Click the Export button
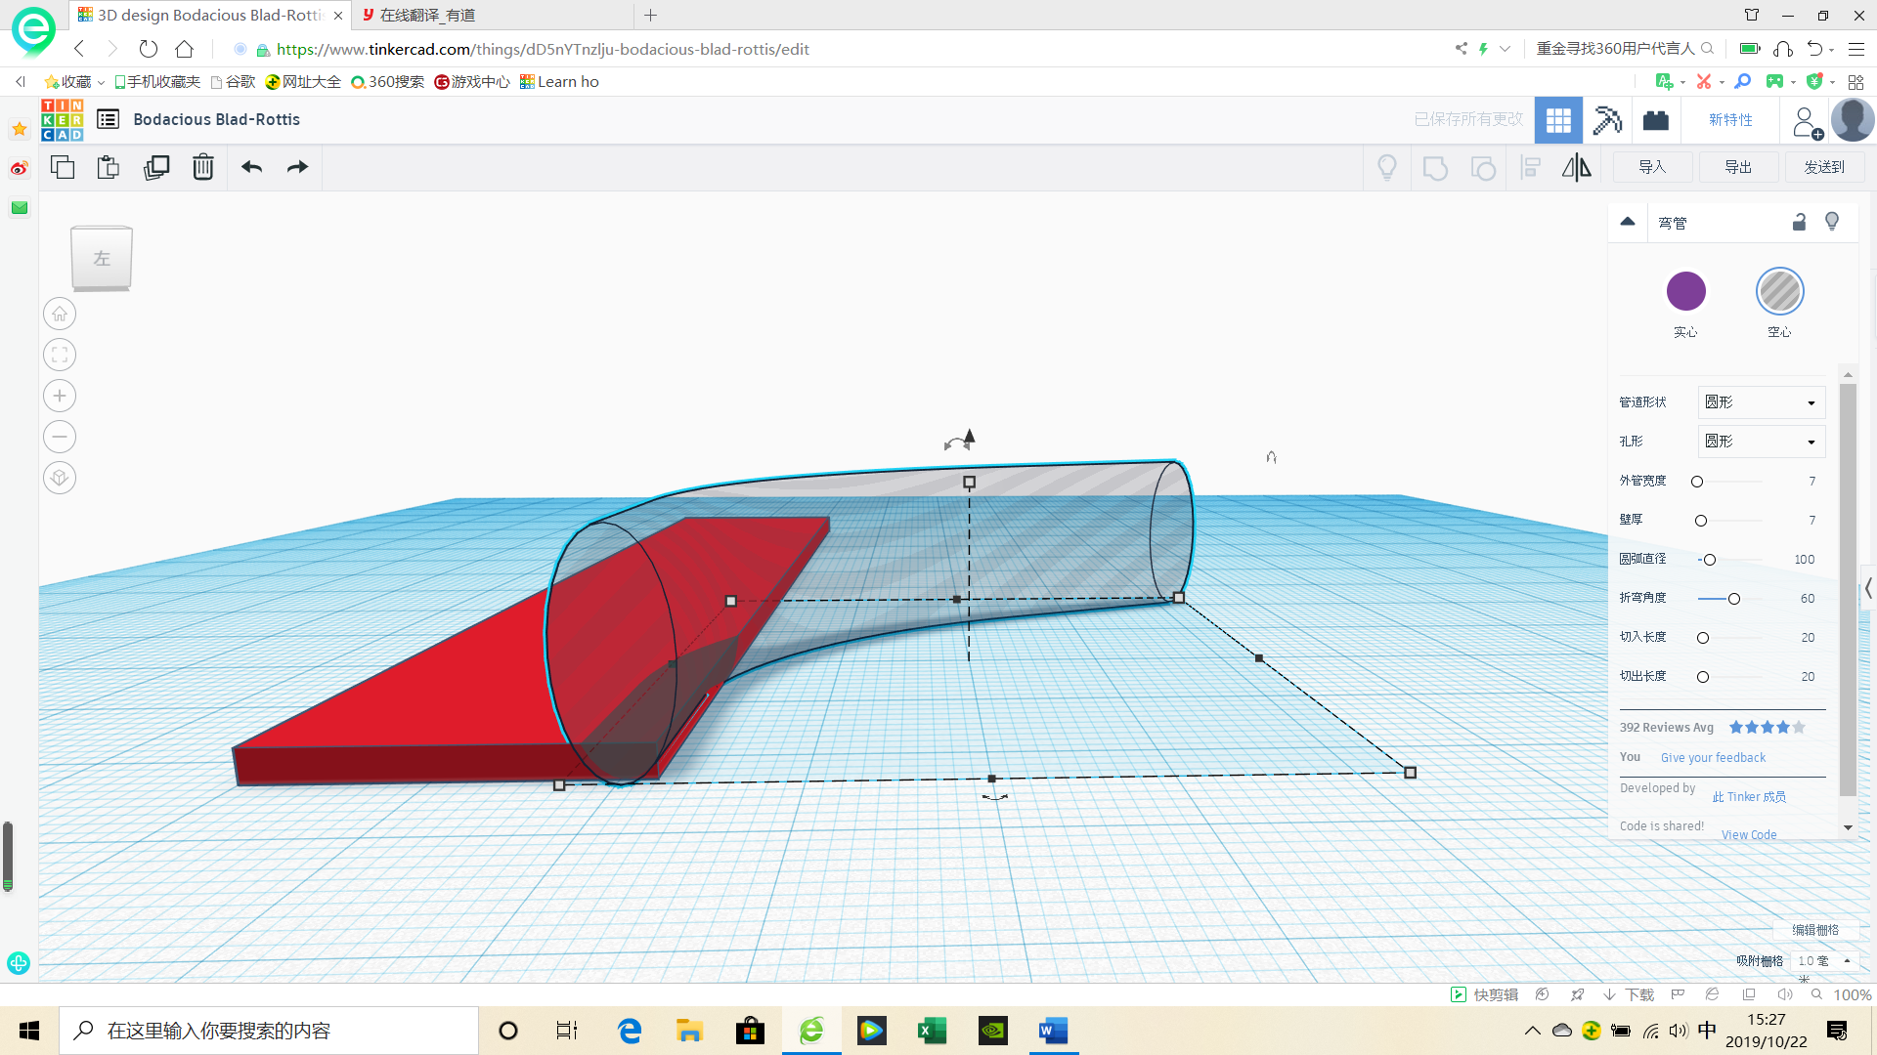1877x1055 pixels. pyautogui.click(x=1738, y=167)
